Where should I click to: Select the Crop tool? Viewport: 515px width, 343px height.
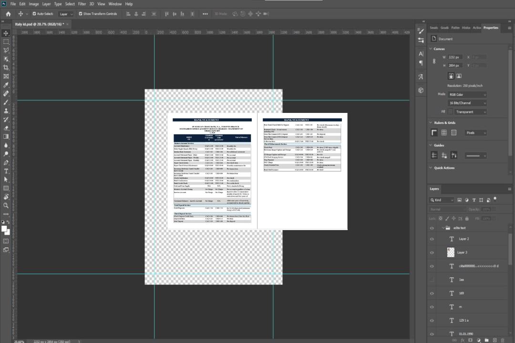pos(6,68)
